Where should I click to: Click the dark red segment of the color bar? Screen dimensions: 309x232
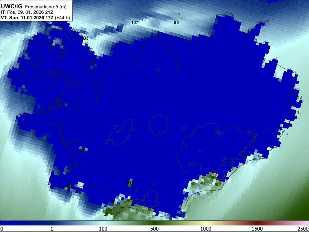[x=257, y=223]
